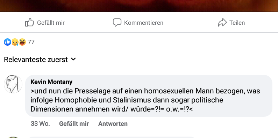Click the chevron next to Relevanteste zuerst
Image resolution: width=278 pixels, height=138 pixels.
click(73, 59)
